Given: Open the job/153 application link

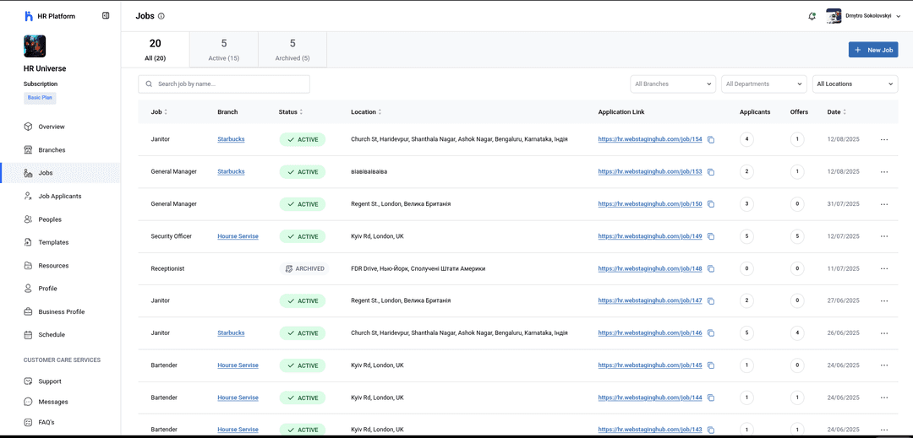Looking at the screenshot, I should pyautogui.click(x=650, y=171).
